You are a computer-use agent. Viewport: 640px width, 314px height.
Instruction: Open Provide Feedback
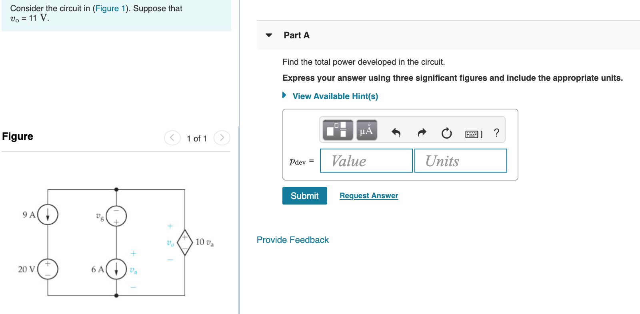tap(292, 240)
